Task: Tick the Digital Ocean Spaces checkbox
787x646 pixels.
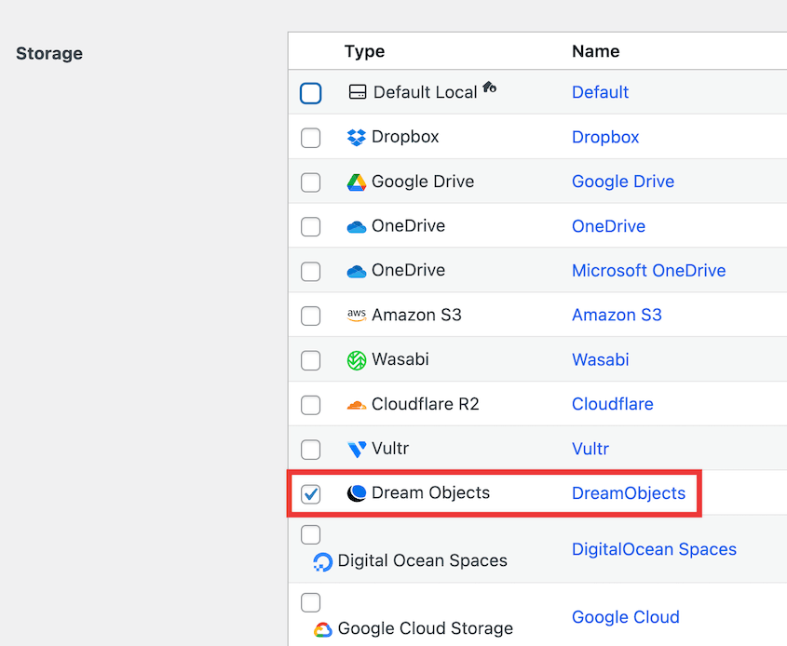Action: click(x=311, y=534)
